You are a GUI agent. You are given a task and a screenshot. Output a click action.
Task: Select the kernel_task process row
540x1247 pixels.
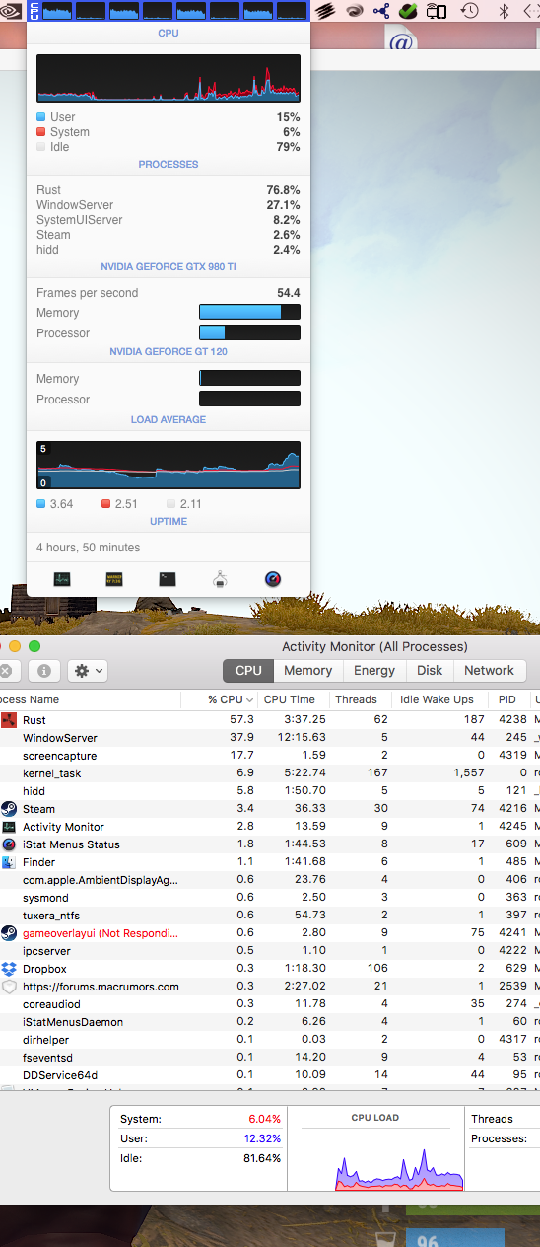(270, 773)
